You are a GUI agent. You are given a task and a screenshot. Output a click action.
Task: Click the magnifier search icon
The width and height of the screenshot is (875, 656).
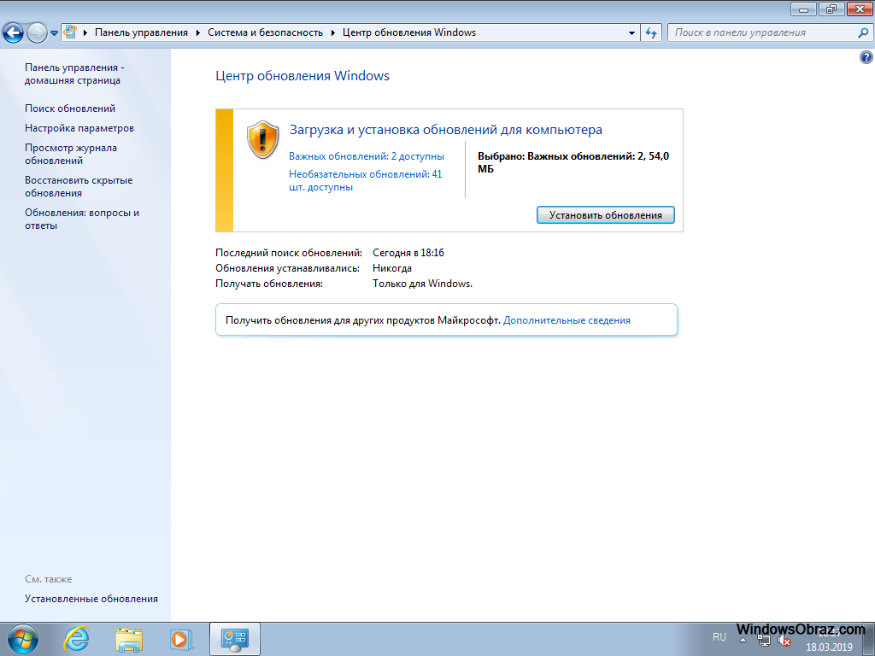[863, 32]
